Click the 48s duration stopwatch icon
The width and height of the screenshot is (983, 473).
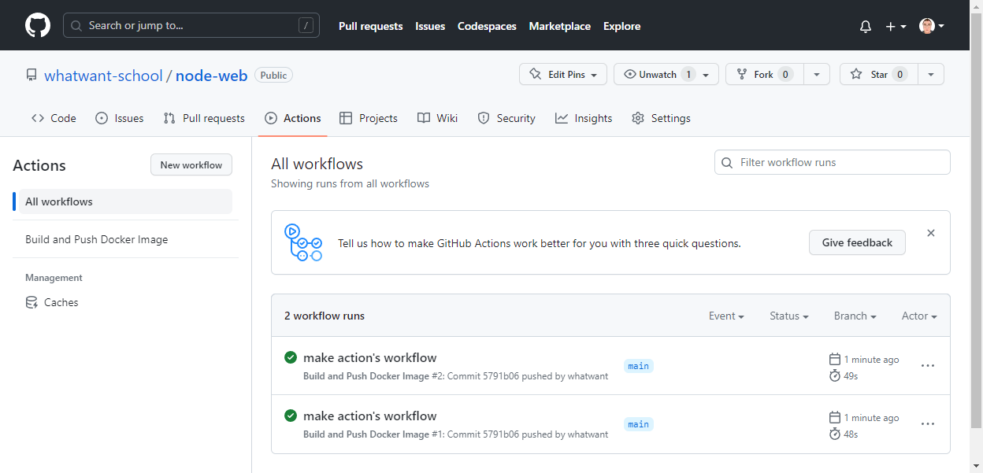[x=835, y=434]
